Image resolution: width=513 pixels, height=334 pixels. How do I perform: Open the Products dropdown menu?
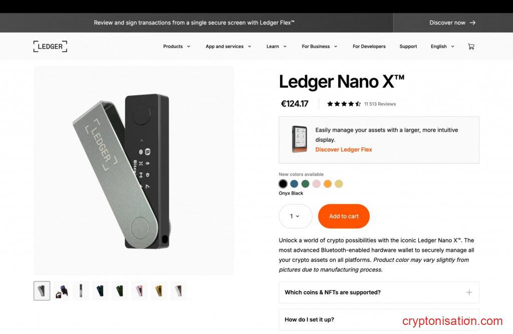pos(176,46)
